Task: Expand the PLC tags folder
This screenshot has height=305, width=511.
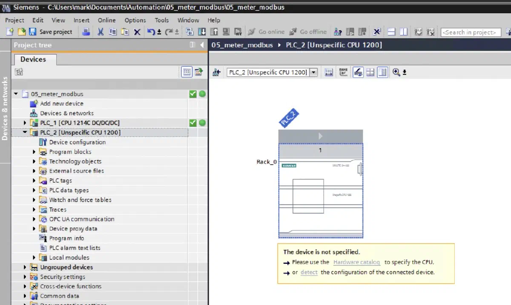Action: [34, 181]
